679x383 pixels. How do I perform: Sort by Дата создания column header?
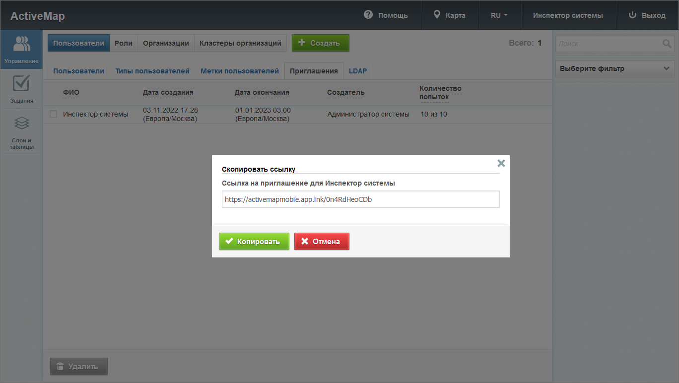pyautogui.click(x=168, y=92)
